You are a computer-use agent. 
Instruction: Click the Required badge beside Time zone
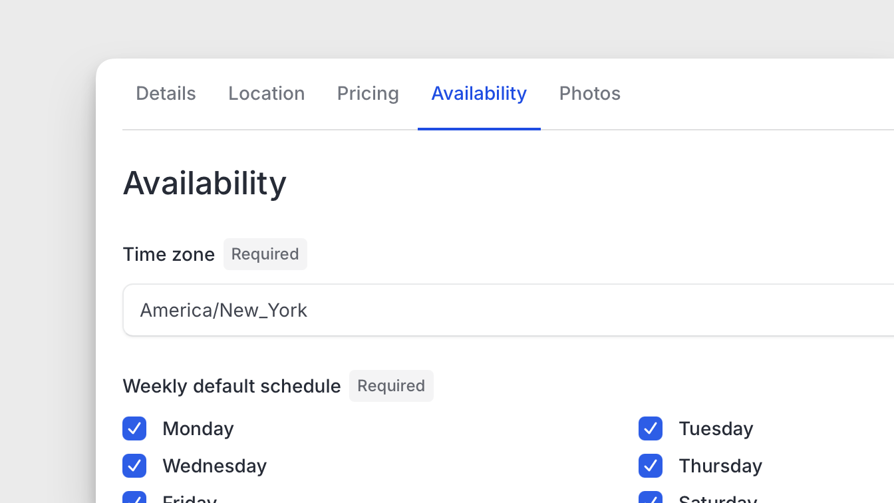(265, 254)
